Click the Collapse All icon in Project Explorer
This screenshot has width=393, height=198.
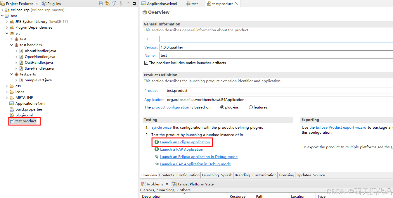pyautogui.click(x=101, y=4)
